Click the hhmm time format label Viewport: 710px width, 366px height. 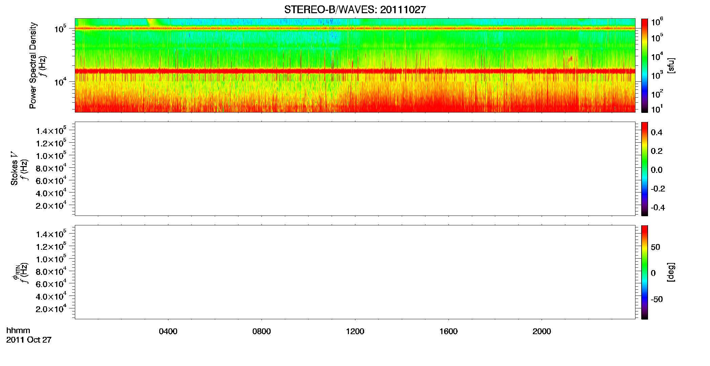(x=18, y=330)
